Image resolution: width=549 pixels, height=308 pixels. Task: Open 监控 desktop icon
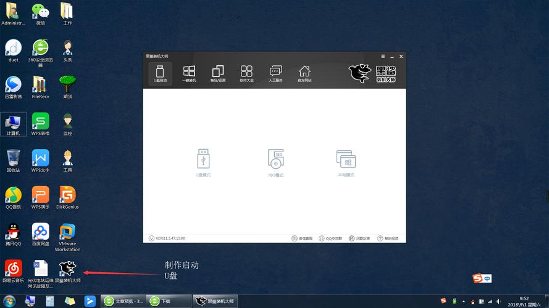point(67,124)
